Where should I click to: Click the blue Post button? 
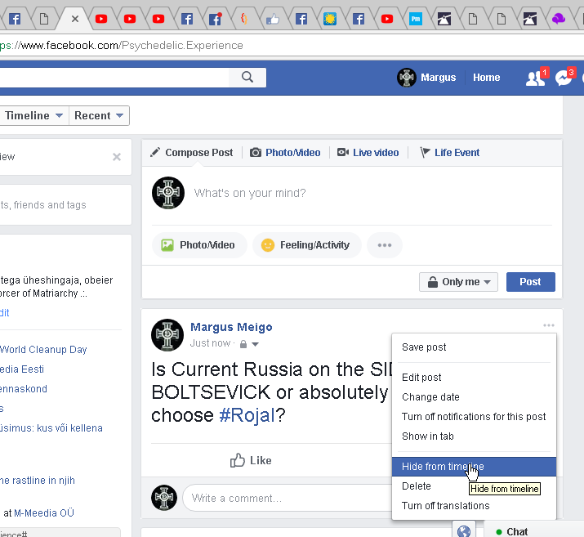point(530,282)
